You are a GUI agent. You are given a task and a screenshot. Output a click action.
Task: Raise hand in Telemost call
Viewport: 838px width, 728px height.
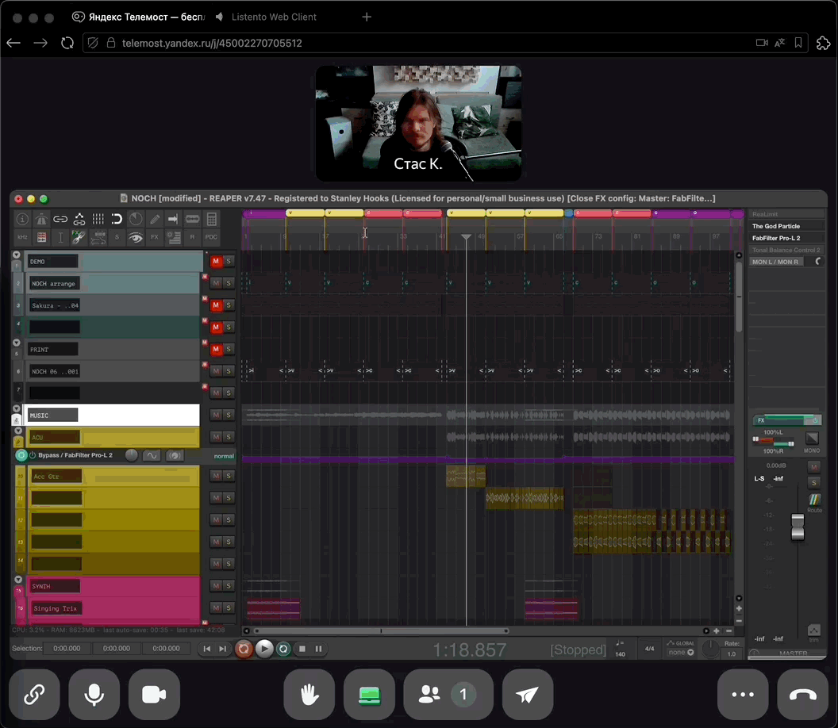click(309, 695)
